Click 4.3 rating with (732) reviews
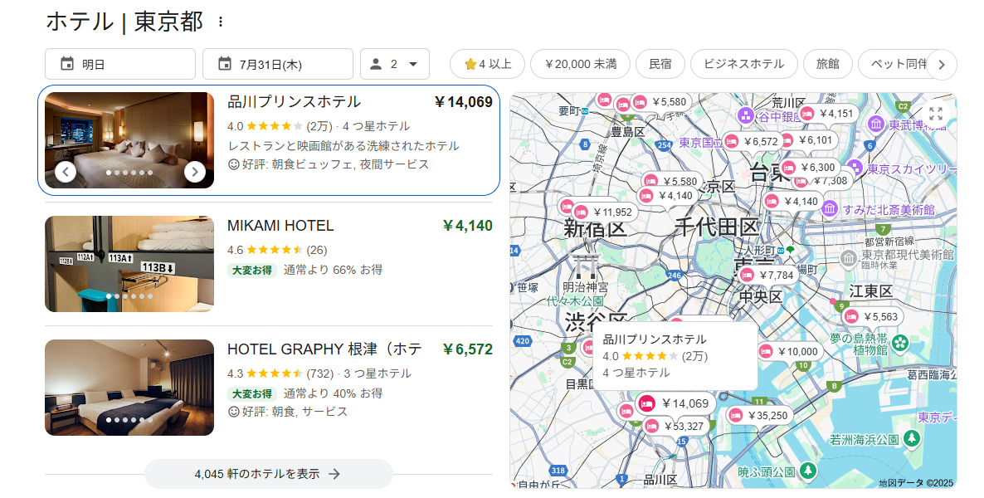This screenshot has height=498, width=984. point(280,373)
